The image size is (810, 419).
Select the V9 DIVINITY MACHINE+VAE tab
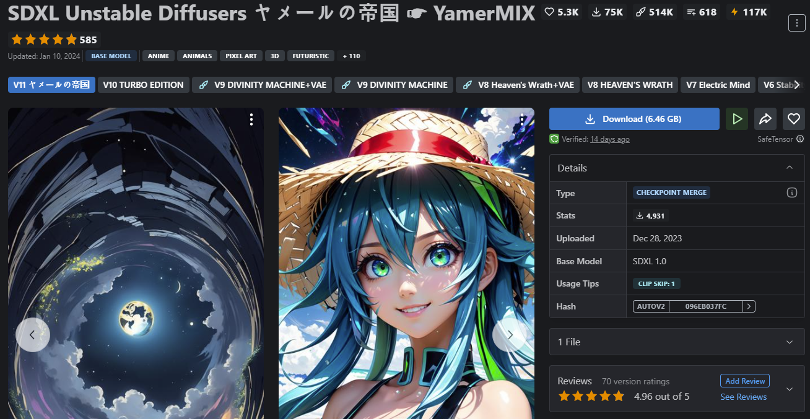point(262,85)
